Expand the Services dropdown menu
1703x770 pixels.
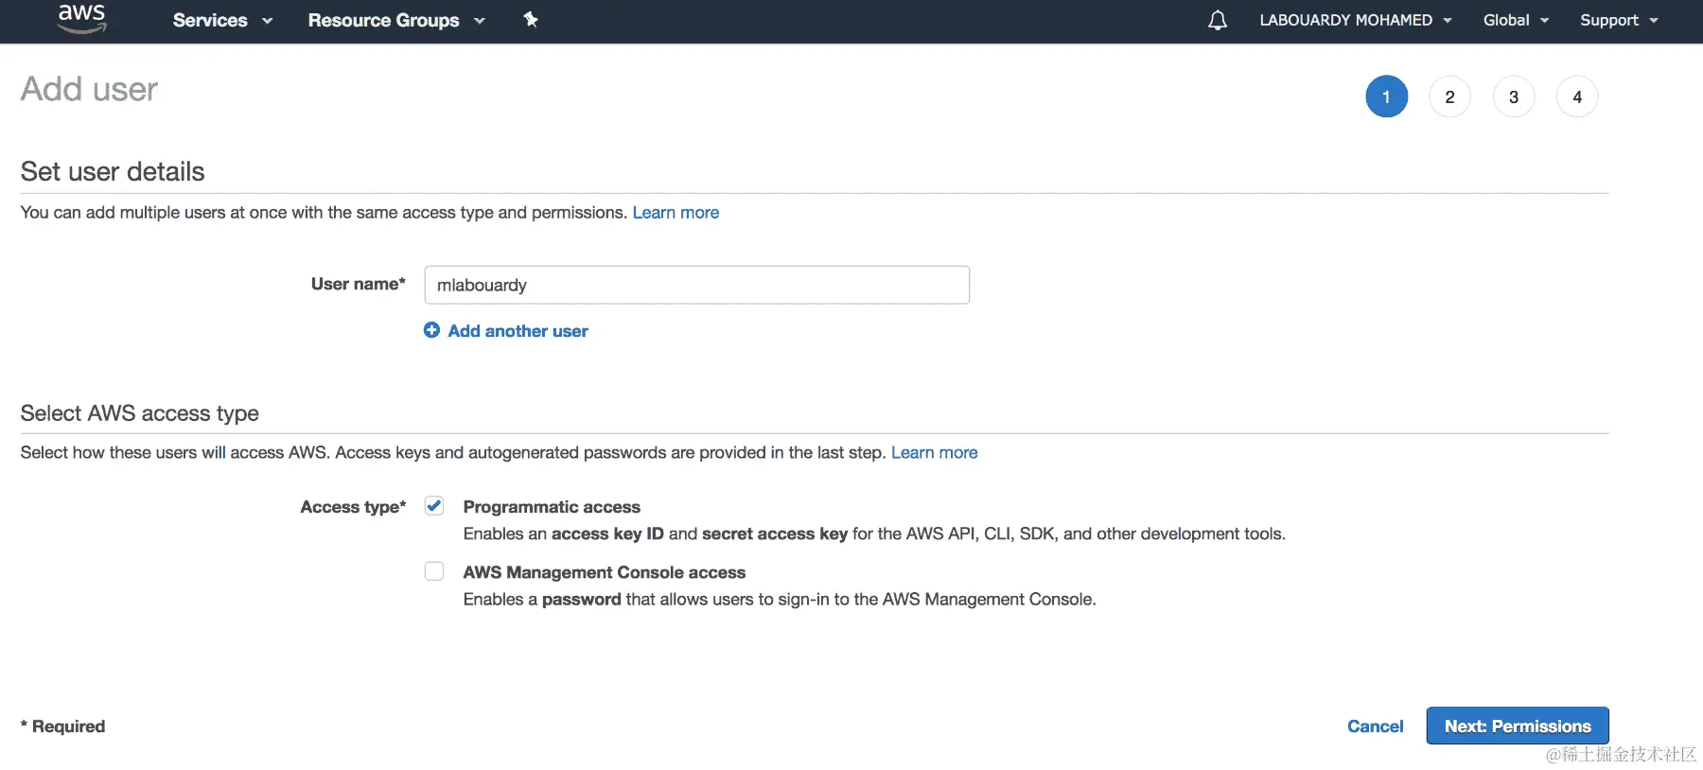click(x=222, y=20)
